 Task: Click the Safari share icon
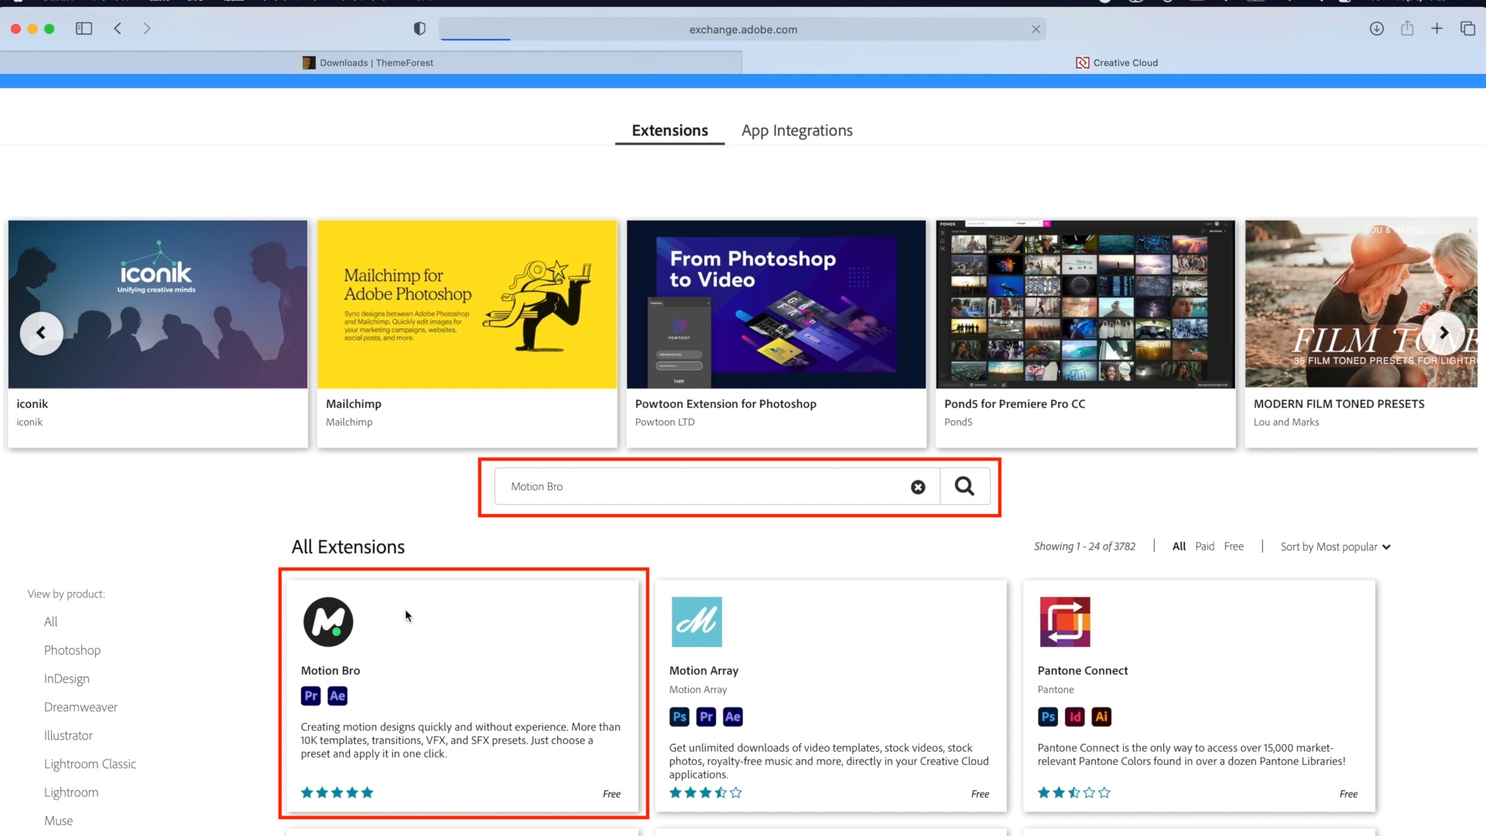tap(1407, 29)
